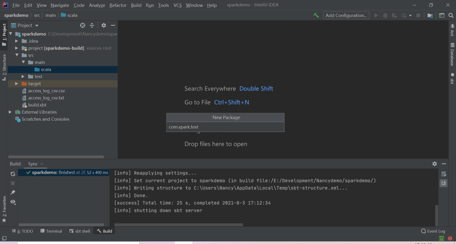
Task: Expand the test folder node
Action: 23,77
